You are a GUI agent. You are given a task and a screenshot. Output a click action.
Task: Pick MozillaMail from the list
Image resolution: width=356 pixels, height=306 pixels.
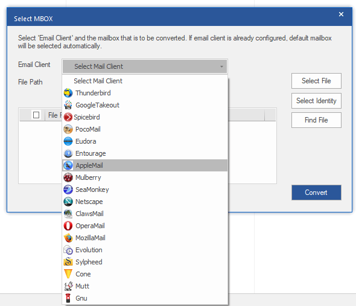(x=145, y=238)
